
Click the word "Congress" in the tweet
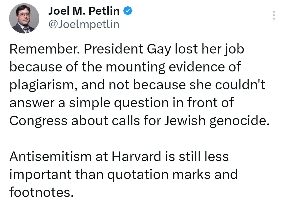[x=38, y=120]
